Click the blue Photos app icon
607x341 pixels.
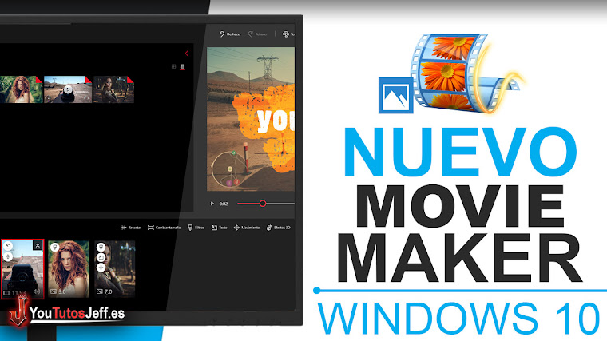395,96
